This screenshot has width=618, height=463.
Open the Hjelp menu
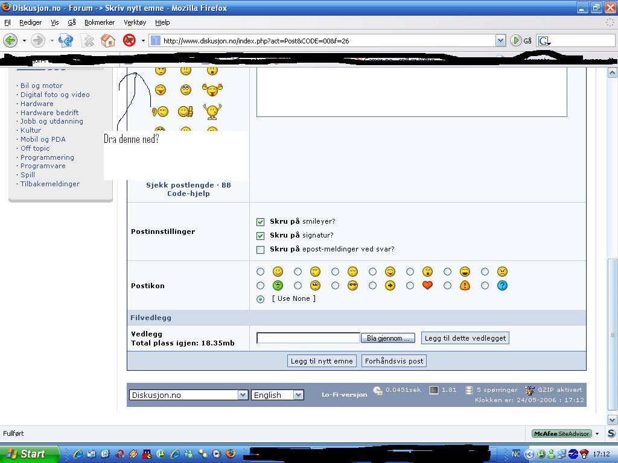[162, 22]
